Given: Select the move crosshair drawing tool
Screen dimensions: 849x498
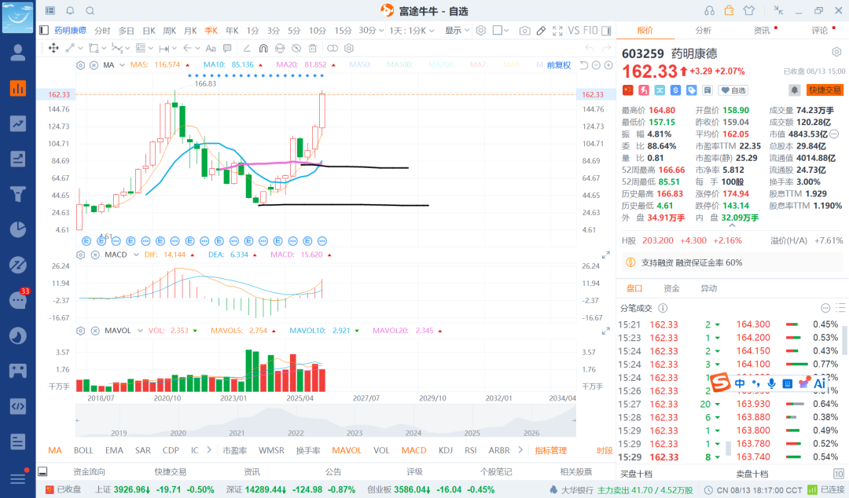Looking at the screenshot, I should tap(53, 48).
